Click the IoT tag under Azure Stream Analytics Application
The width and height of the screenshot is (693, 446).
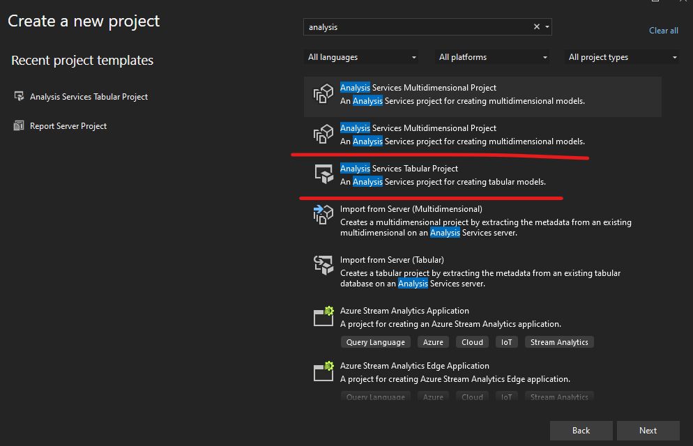pos(506,342)
